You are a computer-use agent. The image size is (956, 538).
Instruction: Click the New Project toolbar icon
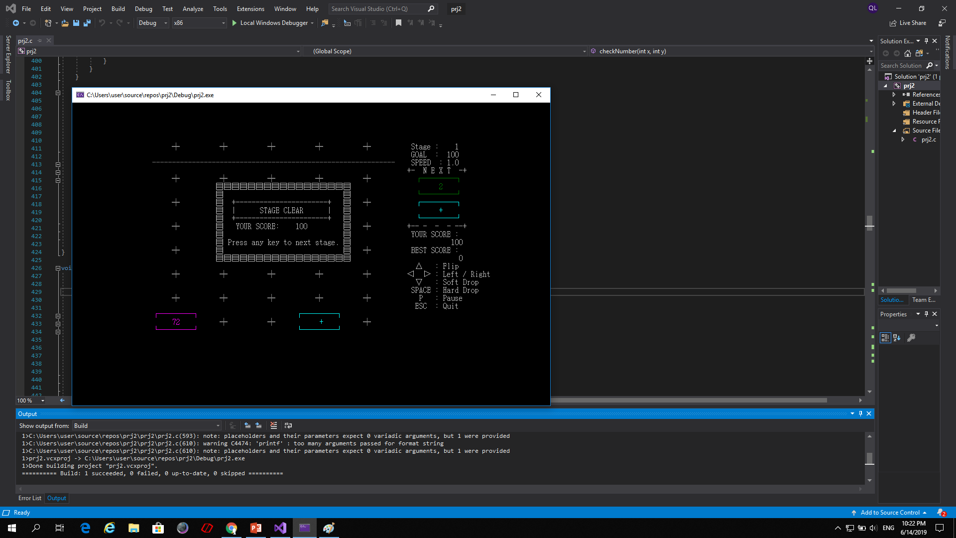click(48, 23)
